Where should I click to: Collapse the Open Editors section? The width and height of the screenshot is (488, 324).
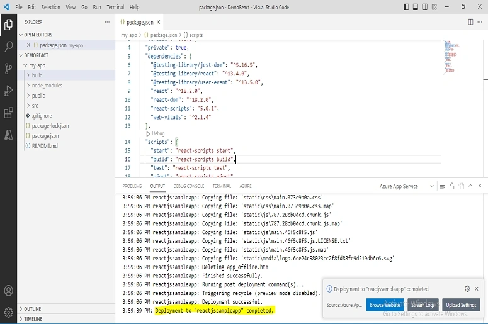66,35
